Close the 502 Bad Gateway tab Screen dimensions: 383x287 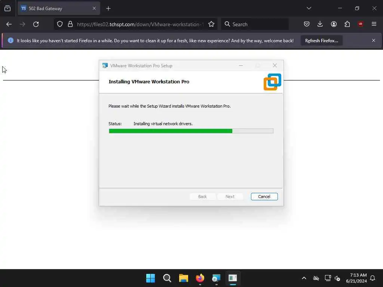[x=94, y=9]
